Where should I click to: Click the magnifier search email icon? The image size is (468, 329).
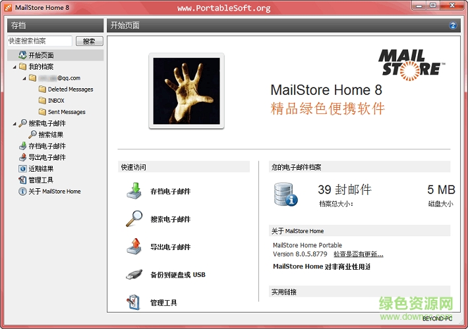click(134, 219)
